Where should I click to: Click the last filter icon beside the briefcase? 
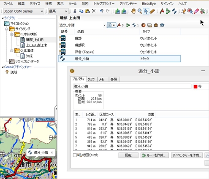[162, 25]
